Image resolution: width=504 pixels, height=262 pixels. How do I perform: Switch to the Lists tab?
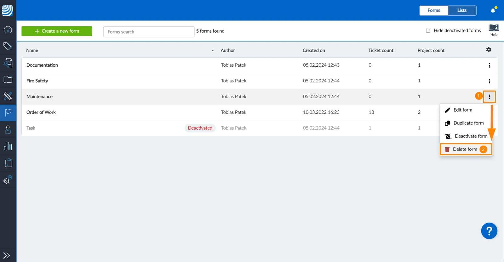coord(462,10)
